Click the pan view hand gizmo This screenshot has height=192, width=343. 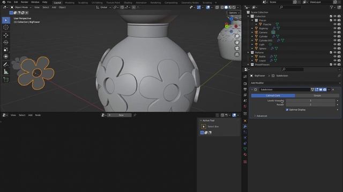click(237, 42)
